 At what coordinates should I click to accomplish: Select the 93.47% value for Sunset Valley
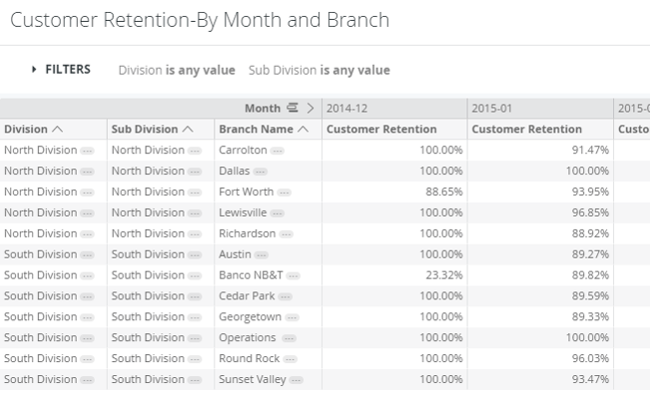(590, 379)
